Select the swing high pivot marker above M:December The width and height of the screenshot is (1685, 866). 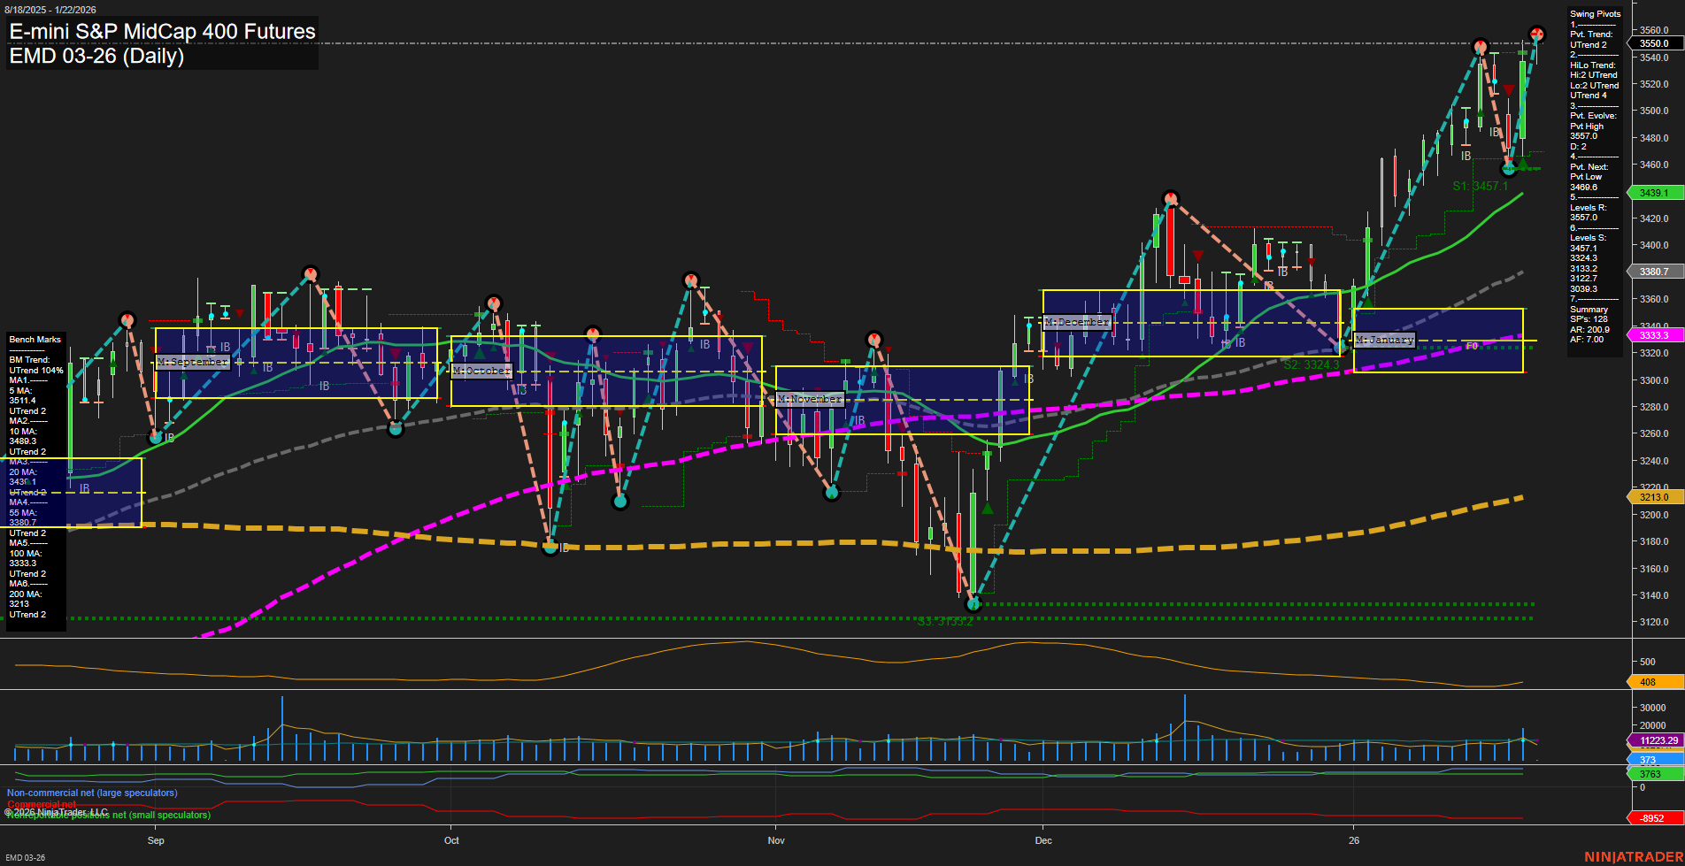(x=1170, y=196)
